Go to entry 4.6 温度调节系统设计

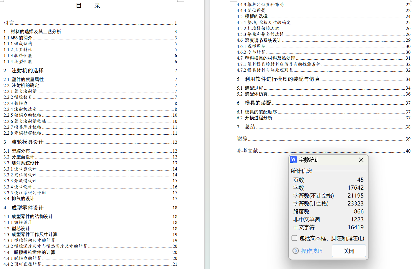[323, 40]
